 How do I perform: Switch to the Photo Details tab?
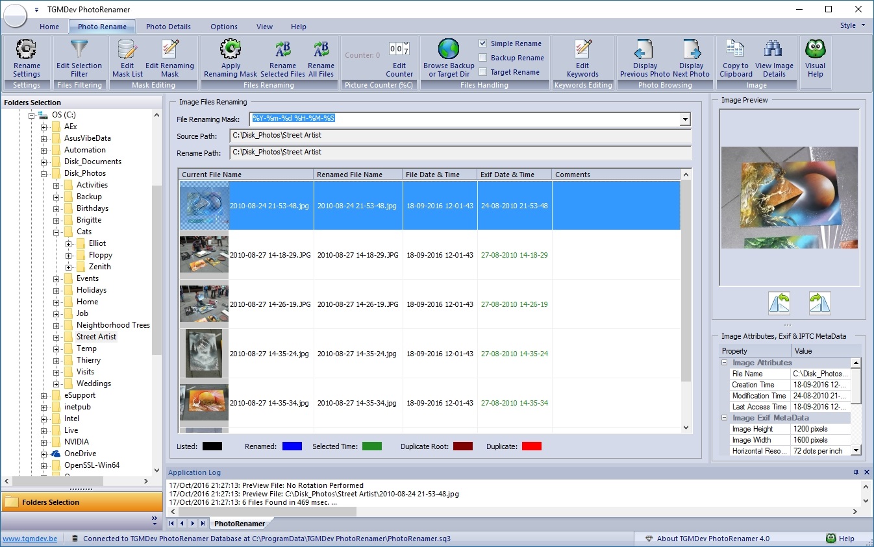168,27
